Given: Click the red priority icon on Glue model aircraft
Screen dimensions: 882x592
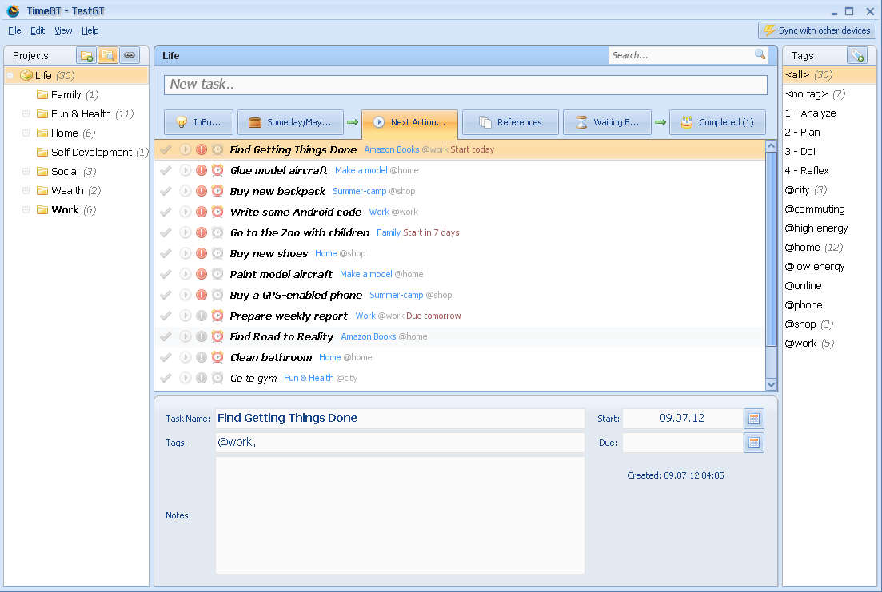Looking at the screenshot, I should 202,170.
